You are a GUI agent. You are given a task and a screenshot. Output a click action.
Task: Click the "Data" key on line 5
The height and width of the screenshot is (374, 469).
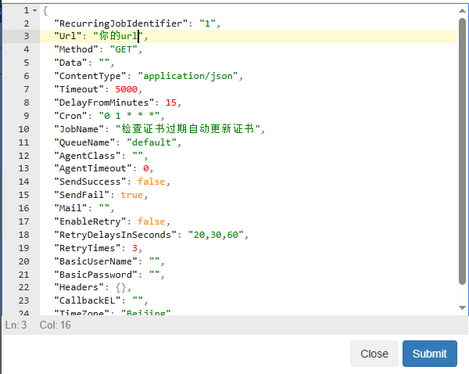pyautogui.click(x=70, y=63)
